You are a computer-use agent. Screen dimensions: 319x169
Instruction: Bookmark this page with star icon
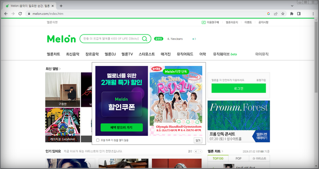coord(283,14)
